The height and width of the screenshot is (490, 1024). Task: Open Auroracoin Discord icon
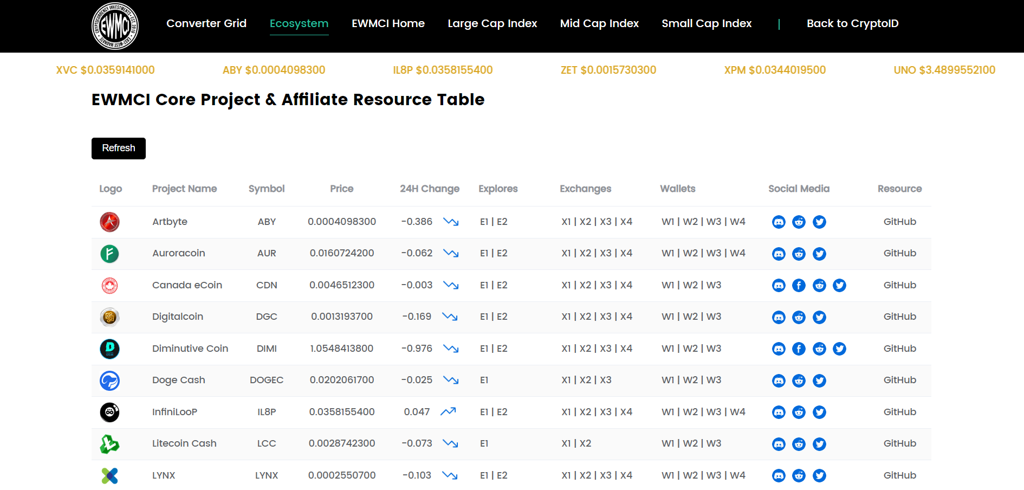[x=779, y=254]
